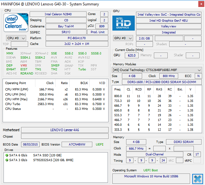Expand the Crucial Technology memory module dropdown

(x=157, y=70)
